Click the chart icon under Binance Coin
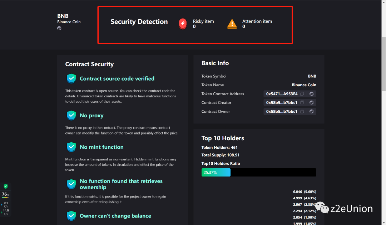The image size is (386, 225). (59, 29)
